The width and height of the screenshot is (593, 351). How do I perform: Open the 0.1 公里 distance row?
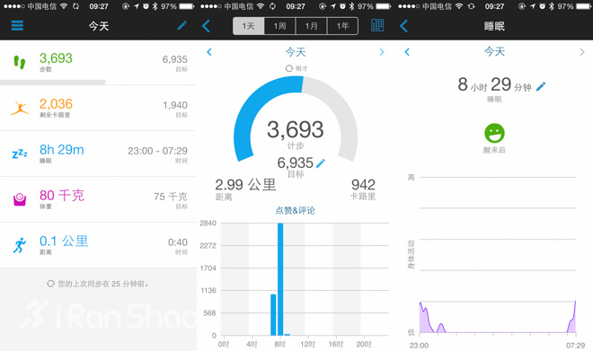coord(98,245)
